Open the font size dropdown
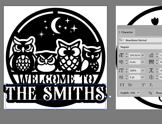 (143, 55)
